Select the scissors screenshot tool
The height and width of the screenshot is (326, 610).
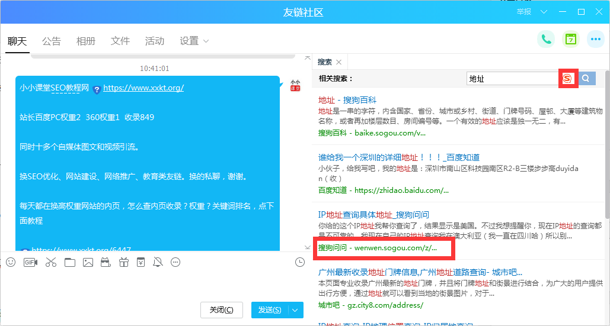[51, 262]
